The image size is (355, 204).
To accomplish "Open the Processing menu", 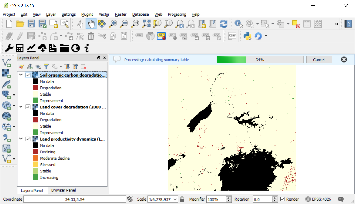I will 177,14.
